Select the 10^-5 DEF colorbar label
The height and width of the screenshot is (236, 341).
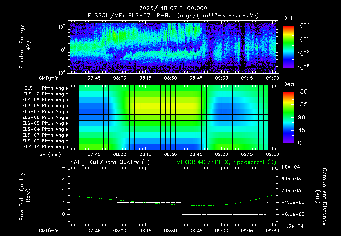click(303, 53)
